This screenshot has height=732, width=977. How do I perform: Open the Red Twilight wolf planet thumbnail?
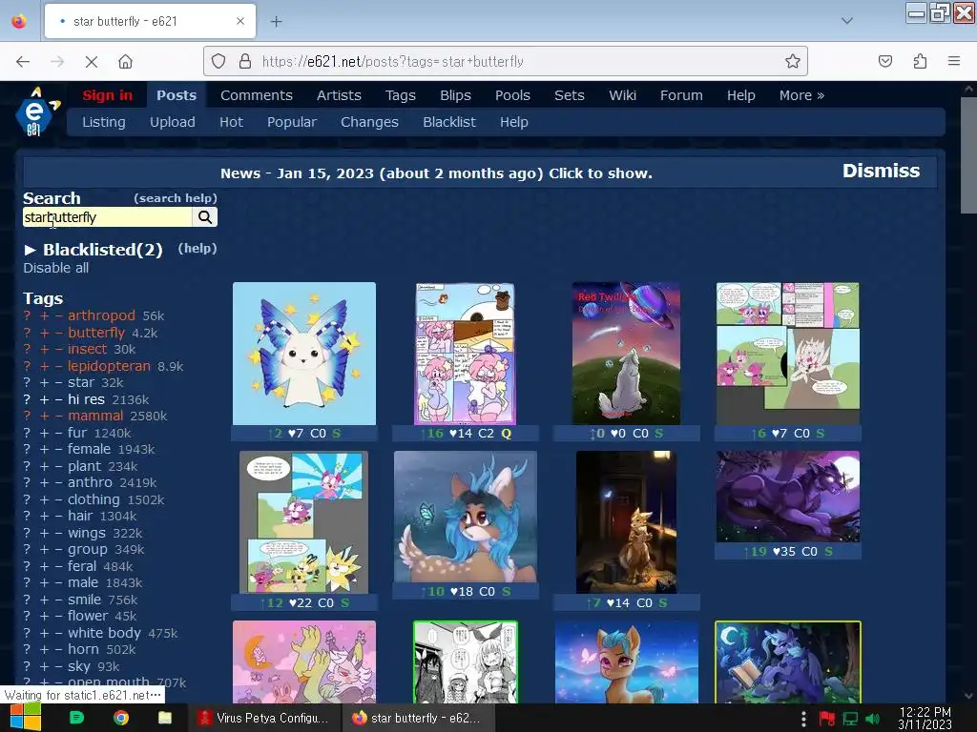click(x=626, y=354)
